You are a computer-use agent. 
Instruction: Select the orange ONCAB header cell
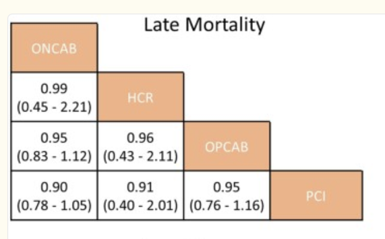54,48
